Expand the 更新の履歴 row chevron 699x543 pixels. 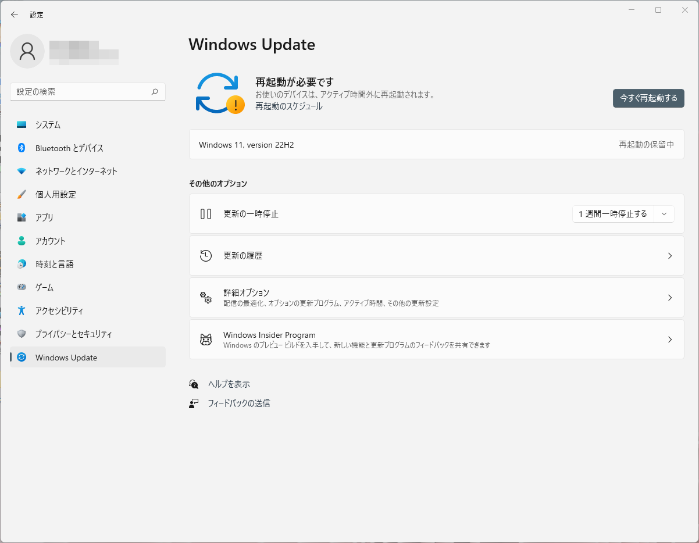[670, 256]
